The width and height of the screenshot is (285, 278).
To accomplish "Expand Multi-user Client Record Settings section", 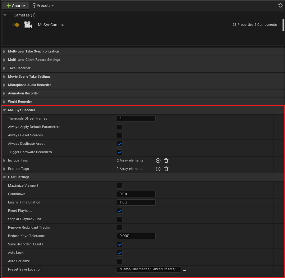I will pyautogui.click(x=4, y=60).
